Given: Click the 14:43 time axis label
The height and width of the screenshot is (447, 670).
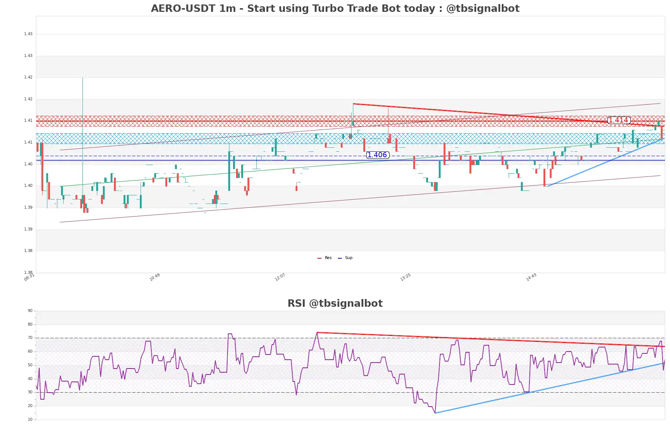Looking at the screenshot, I should 531,277.
